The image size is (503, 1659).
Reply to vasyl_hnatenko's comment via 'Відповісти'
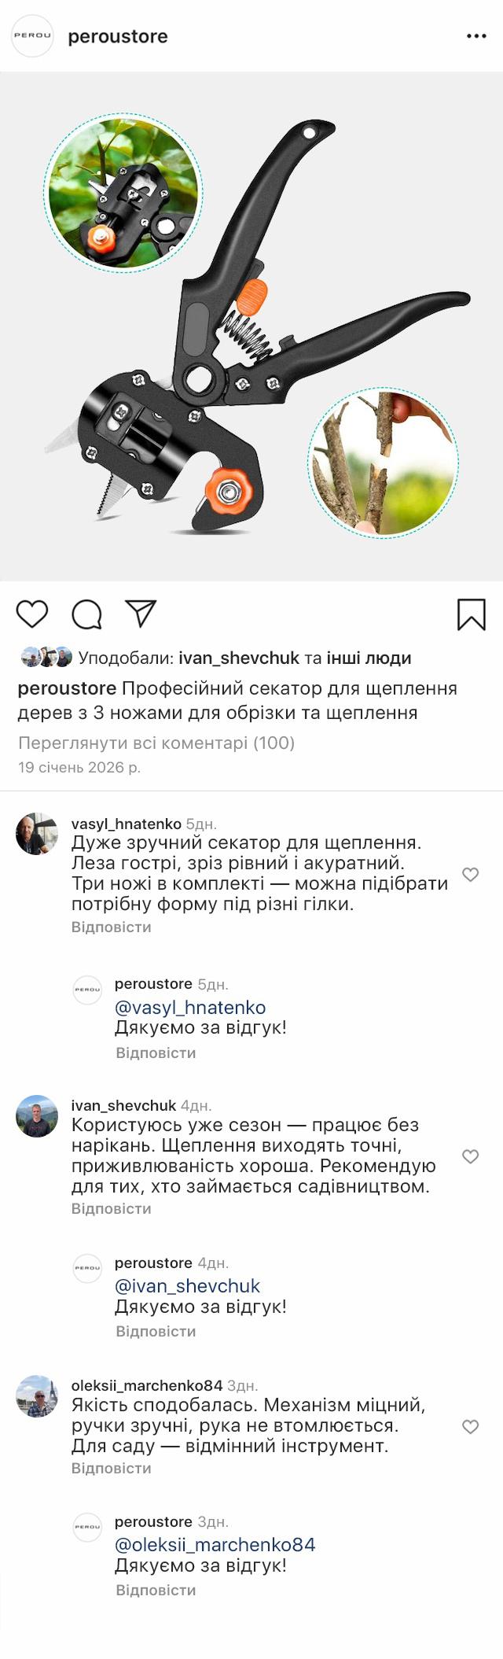pos(111,927)
